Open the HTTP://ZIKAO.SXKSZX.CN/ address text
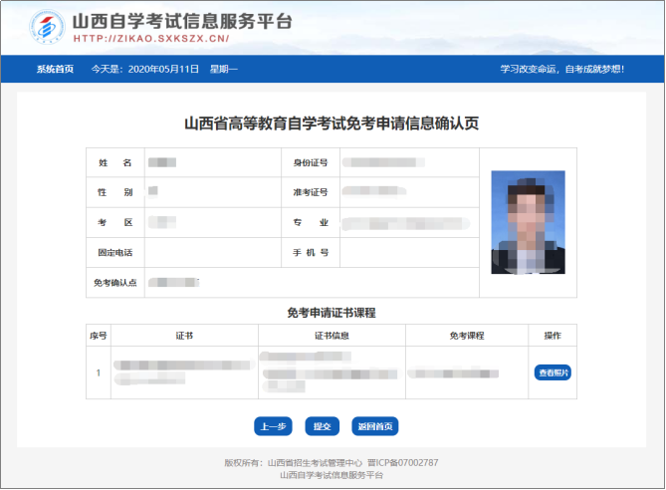The width and height of the screenshot is (666, 490). click(152, 40)
